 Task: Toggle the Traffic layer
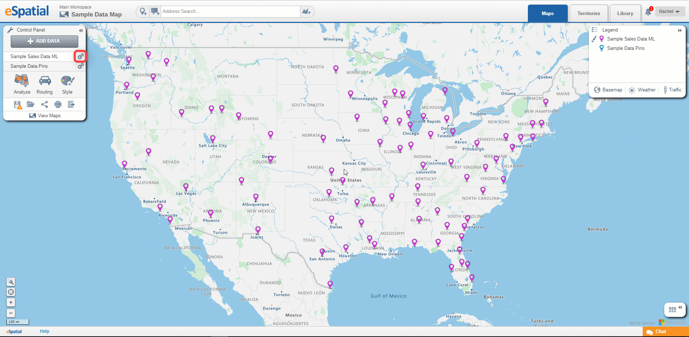pos(672,90)
